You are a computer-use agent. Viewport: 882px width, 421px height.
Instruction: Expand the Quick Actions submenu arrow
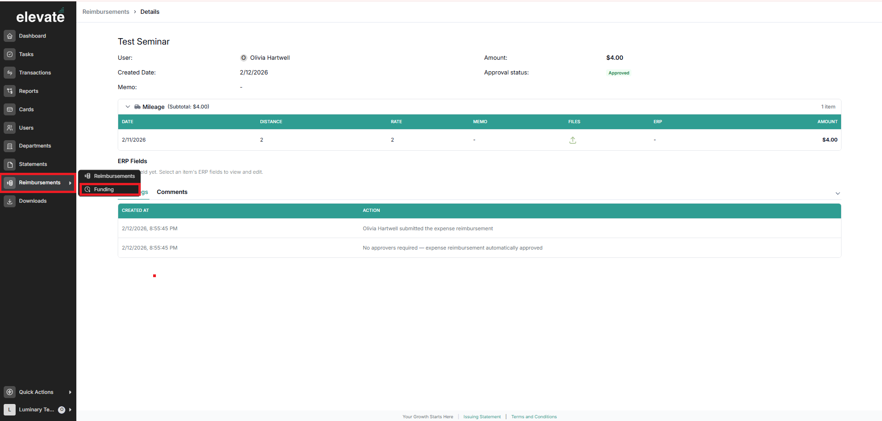[70, 392]
